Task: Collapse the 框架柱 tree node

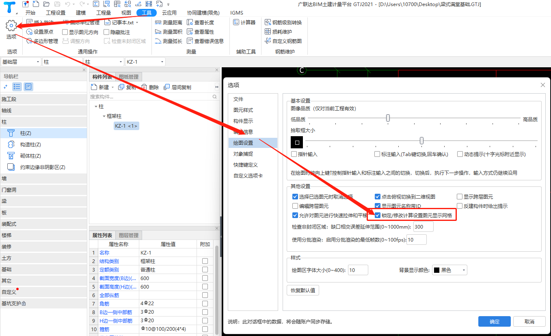Action: tap(104, 116)
